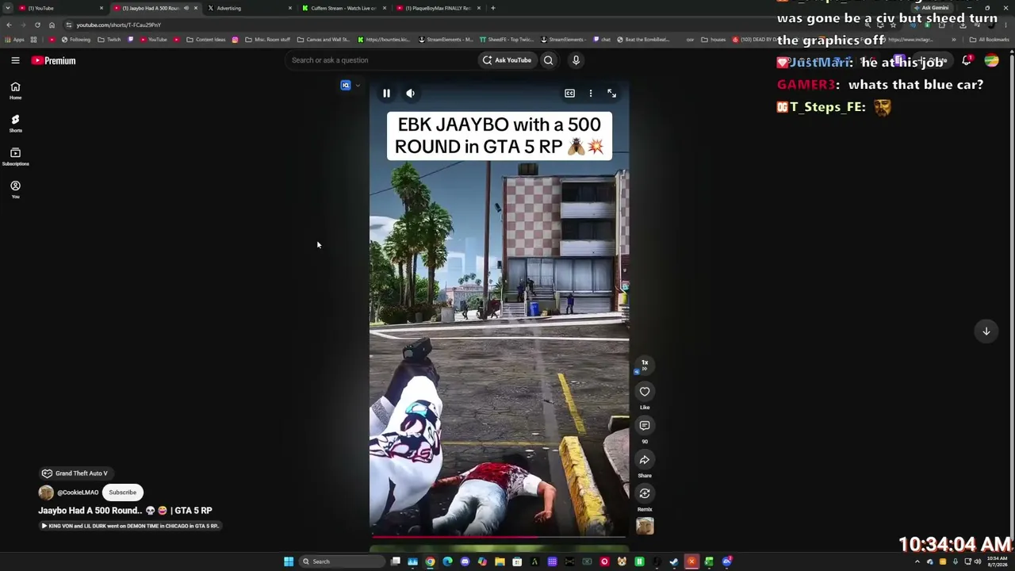Screen dimensions: 1015x571
Task: Expand the system tray hidden icons chevron
Action: [x=917, y=561]
